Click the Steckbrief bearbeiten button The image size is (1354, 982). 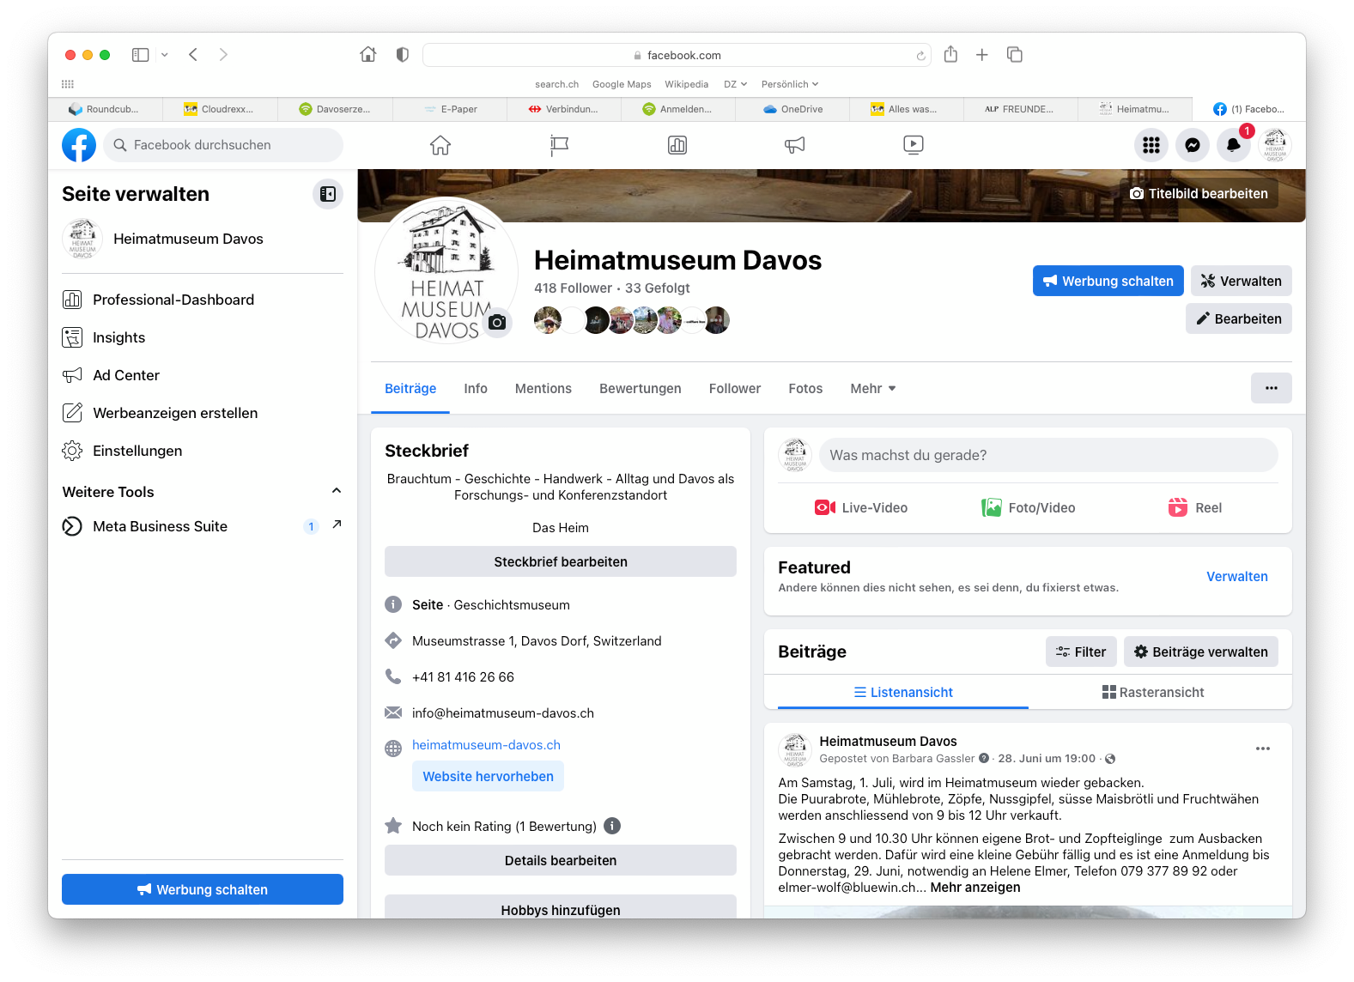pos(560,561)
